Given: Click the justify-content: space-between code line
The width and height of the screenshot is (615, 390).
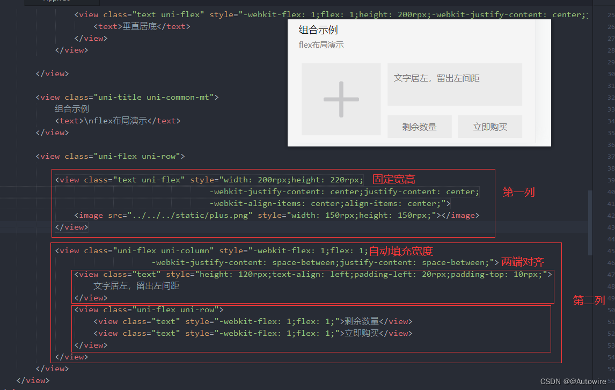Looking at the screenshot, I should pyautogui.click(x=325, y=262).
